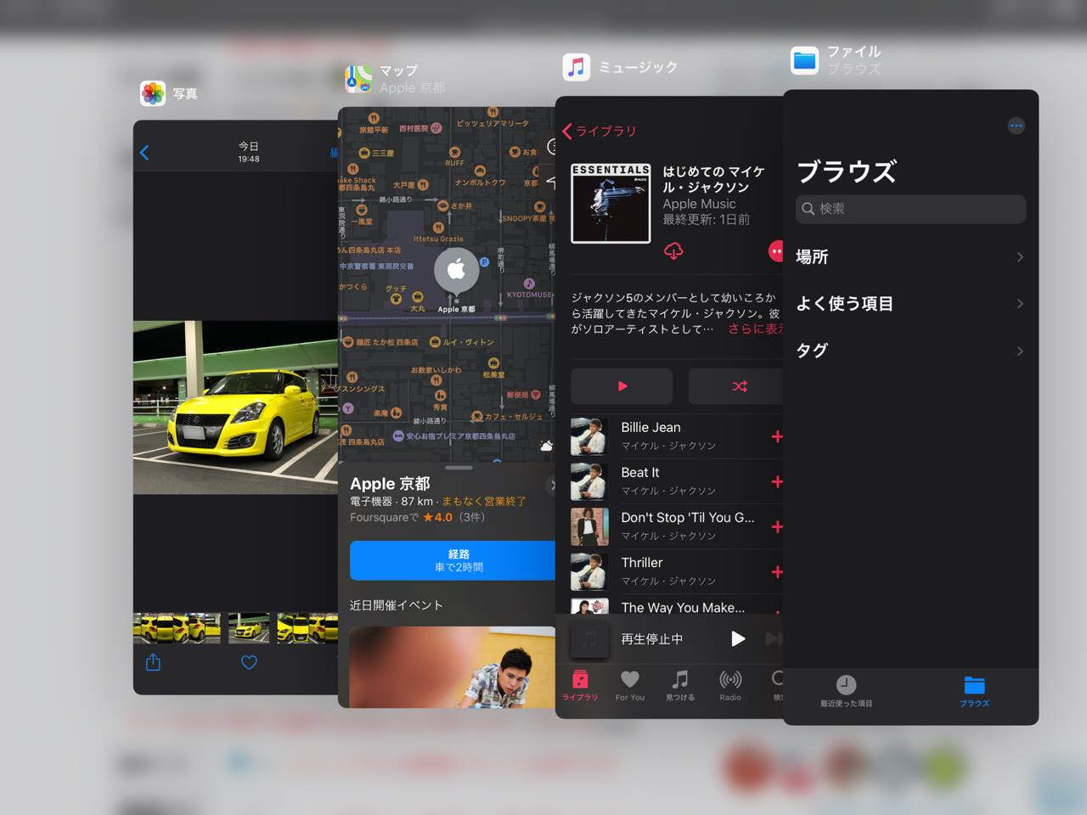Tap the 再生停止中 mini player bar
The image size is (1087, 815).
pyautogui.click(x=669, y=638)
